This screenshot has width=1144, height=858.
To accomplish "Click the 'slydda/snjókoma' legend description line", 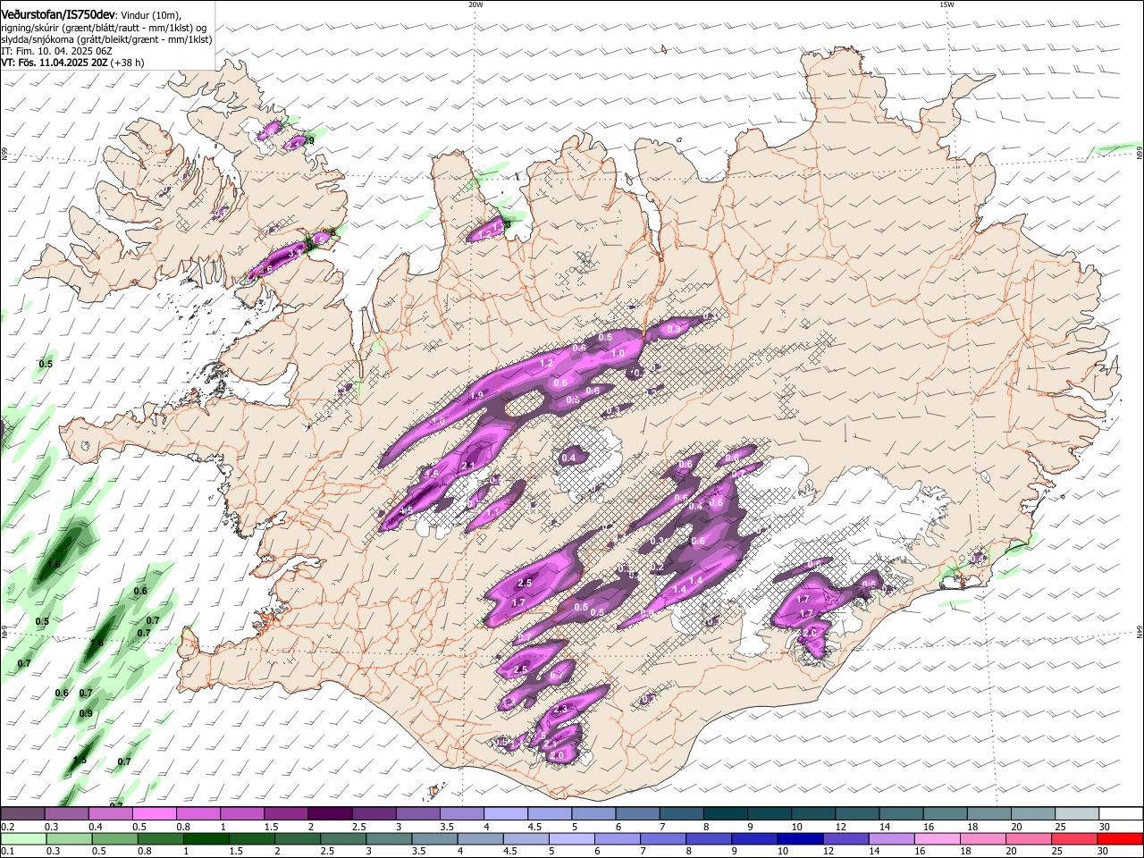I will [x=106, y=39].
